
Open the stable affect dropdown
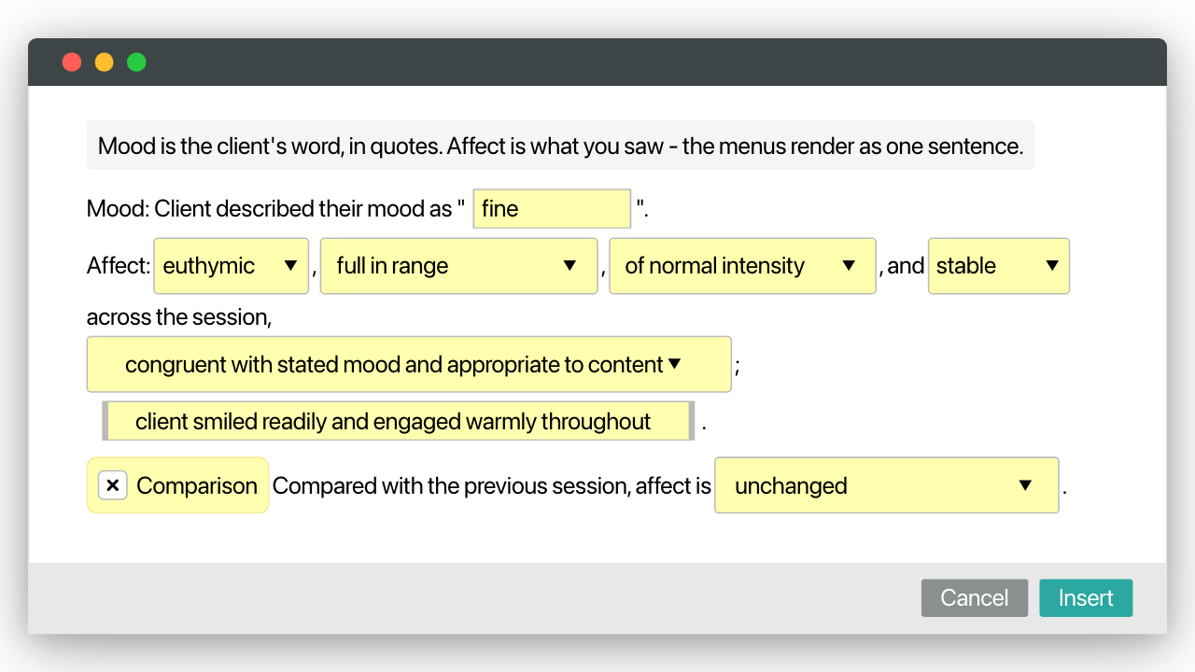[999, 266]
